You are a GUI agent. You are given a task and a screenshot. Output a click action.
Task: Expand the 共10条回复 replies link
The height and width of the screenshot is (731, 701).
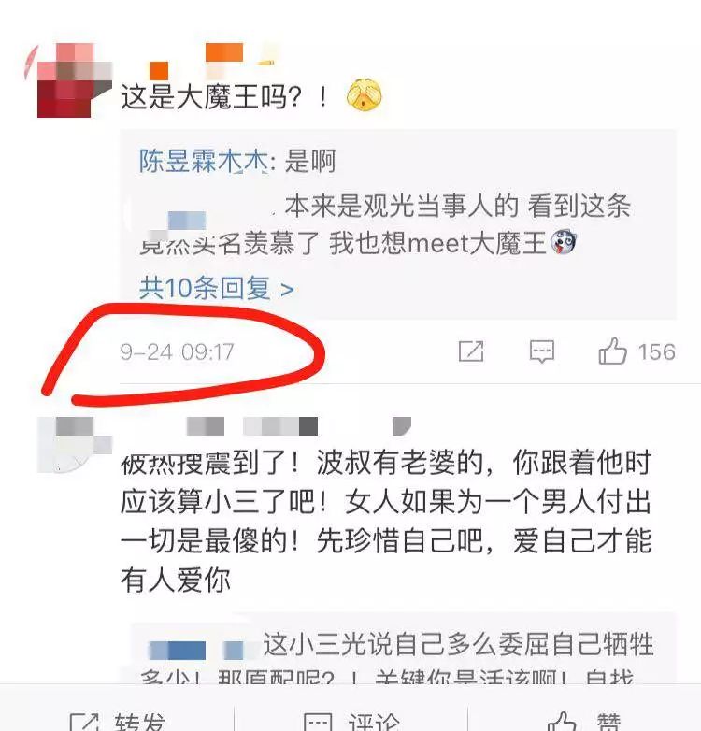click(x=217, y=288)
